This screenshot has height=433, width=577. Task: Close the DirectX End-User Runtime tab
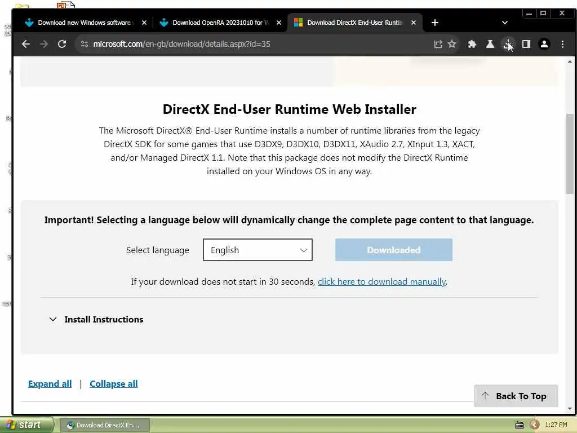(414, 23)
